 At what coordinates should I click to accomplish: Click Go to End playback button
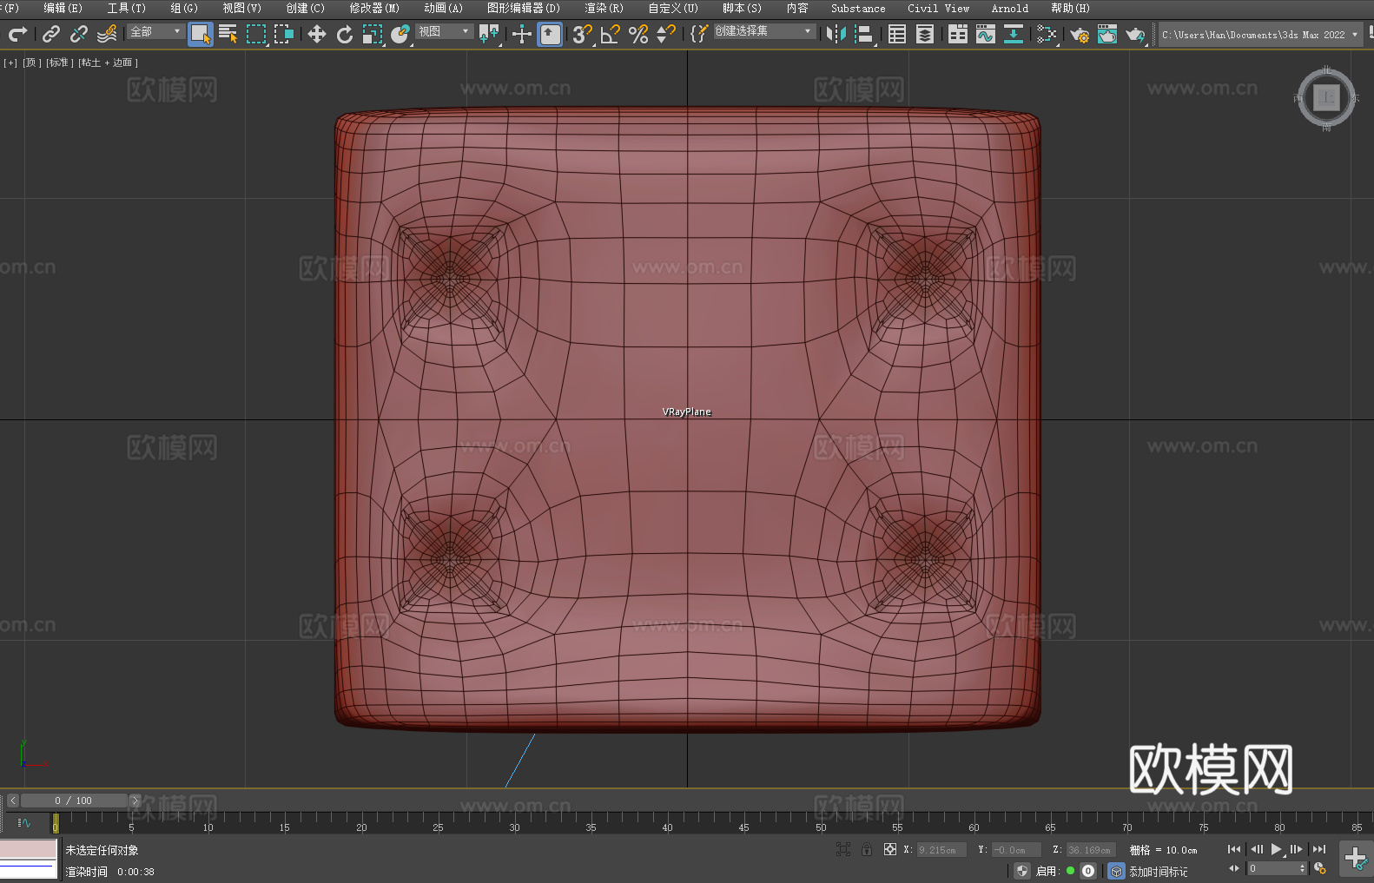click(1319, 849)
